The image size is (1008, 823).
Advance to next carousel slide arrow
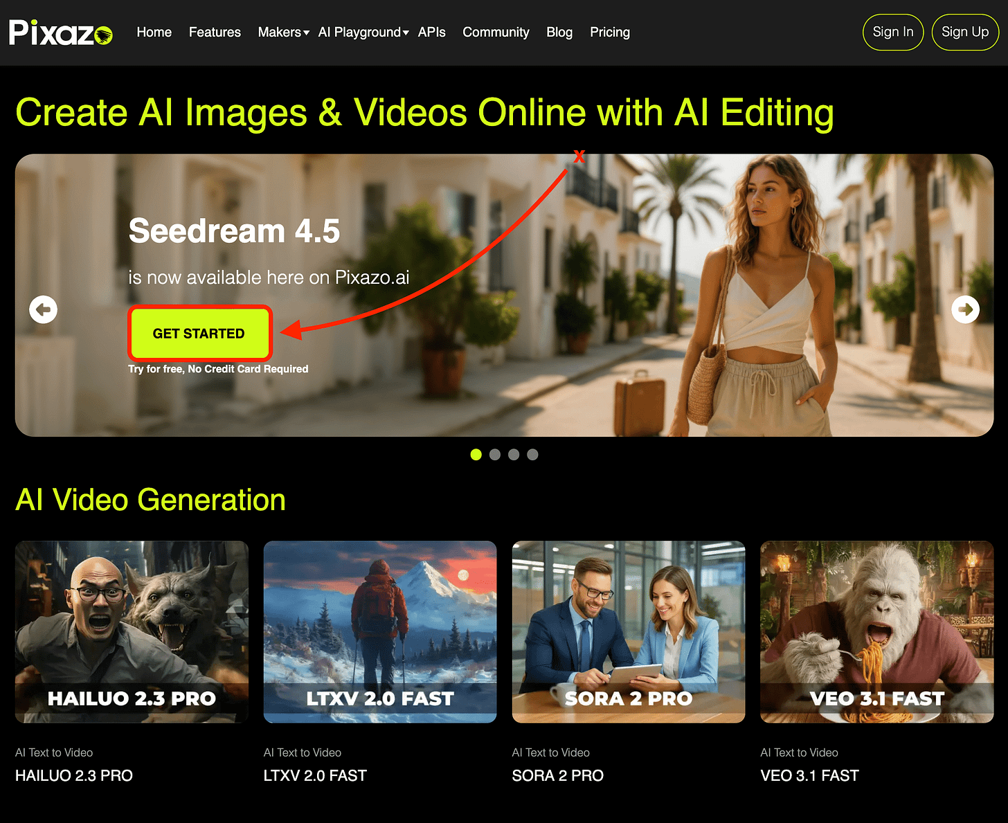tap(965, 309)
